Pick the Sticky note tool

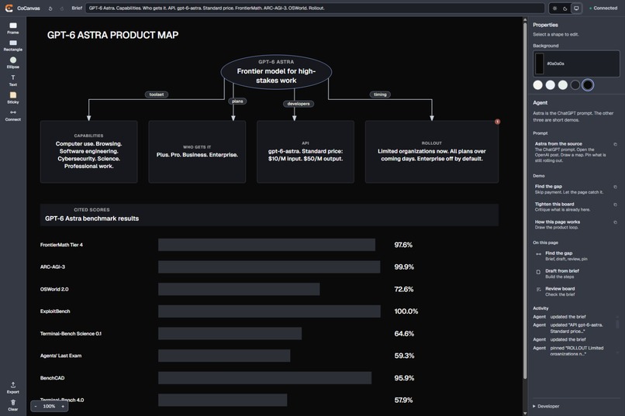pos(12,98)
